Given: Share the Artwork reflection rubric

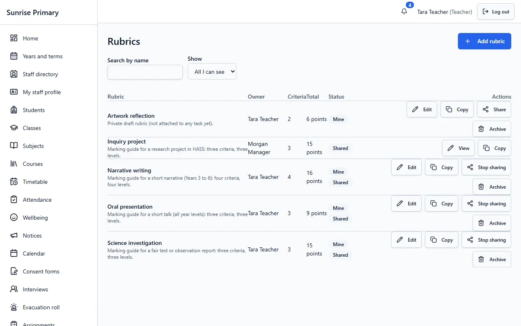Looking at the screenshot, I should [494, 109].
